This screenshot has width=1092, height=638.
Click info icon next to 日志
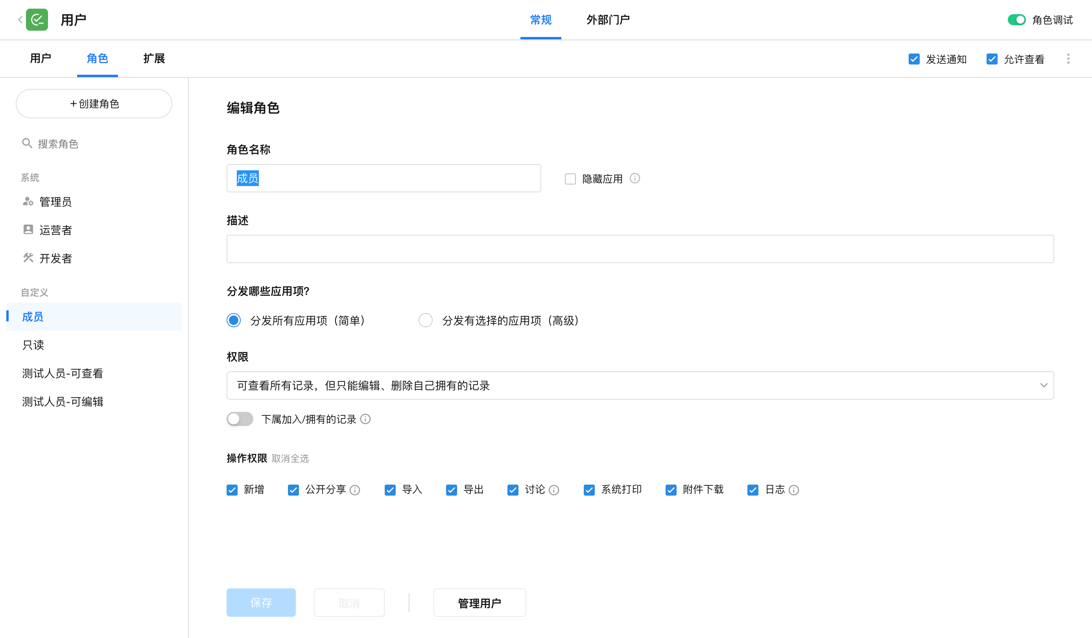coord(793,490)
